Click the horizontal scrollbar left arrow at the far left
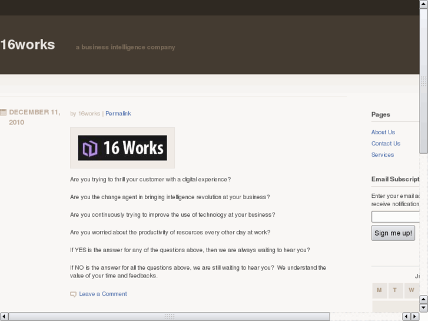This screenshot has width=428, height=321. click(x=4, y=316)
